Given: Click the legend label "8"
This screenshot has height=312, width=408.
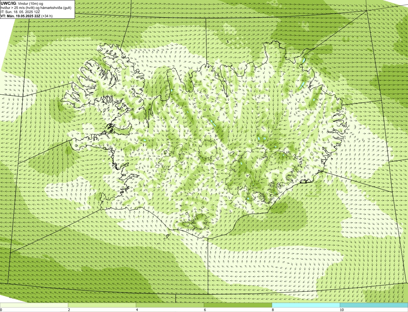Looking at the screenshot, I should tap(273, 310).
